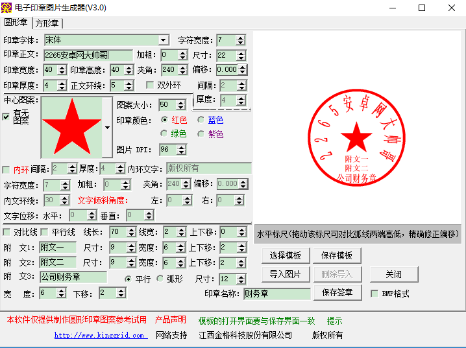Viewport: 466px width, 348px height.
Task: Toggle the 有无图案 checkbox
Action: (x=6, y=117)
